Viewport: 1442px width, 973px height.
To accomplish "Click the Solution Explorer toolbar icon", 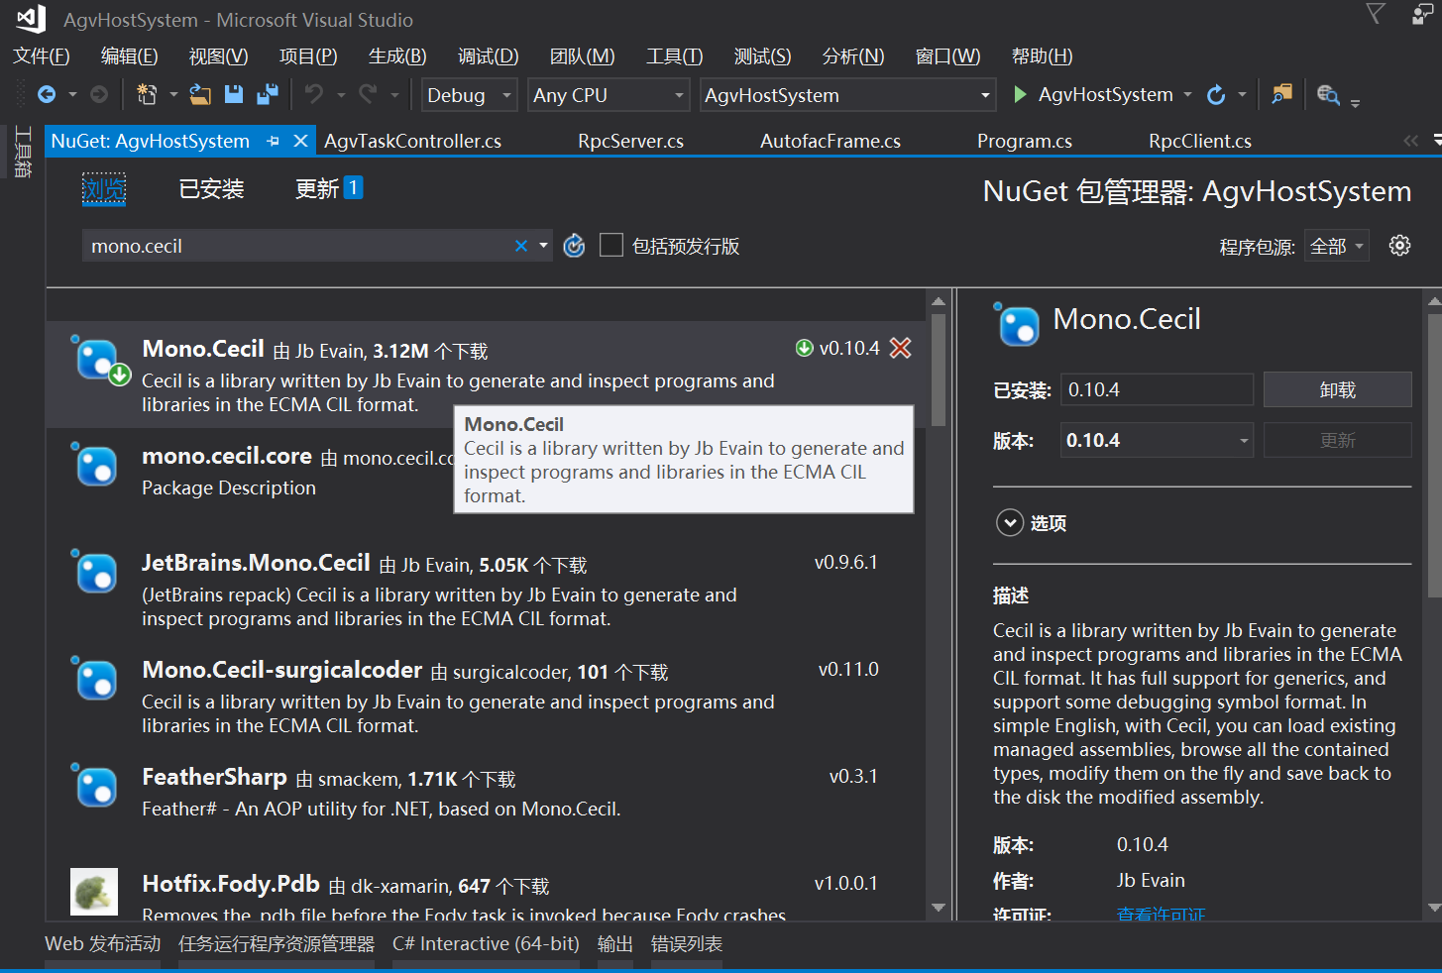I will tap(1282, 95).
